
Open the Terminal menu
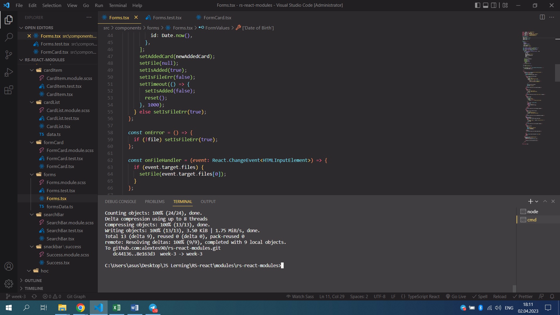[x=118, y=5]
